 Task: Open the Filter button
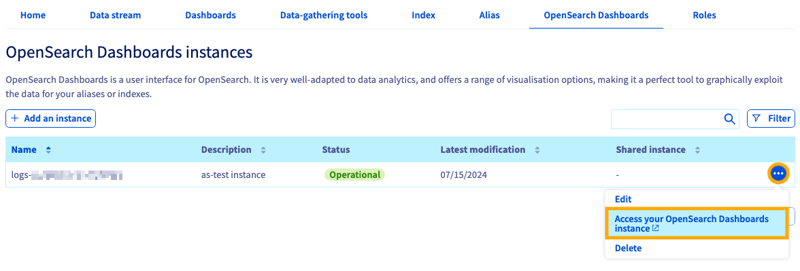(x=771, y=118)
